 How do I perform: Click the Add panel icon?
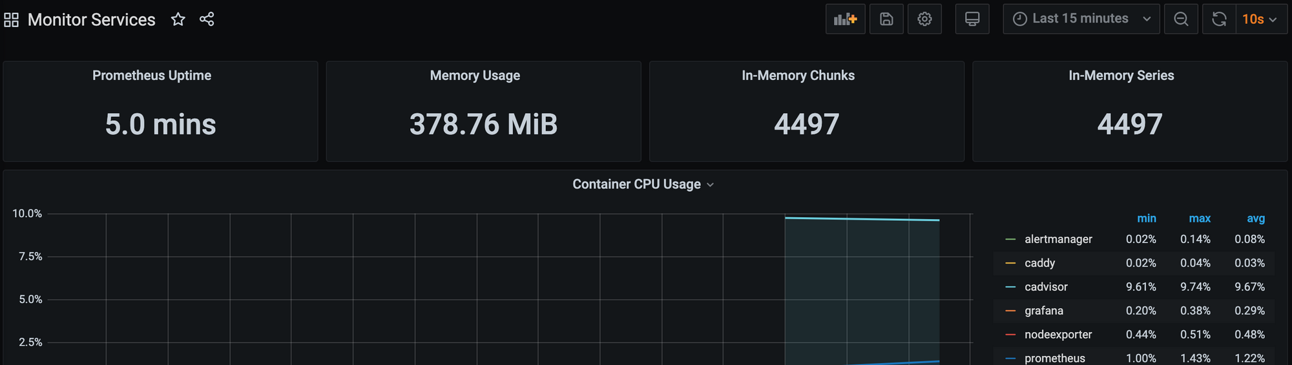845,19
